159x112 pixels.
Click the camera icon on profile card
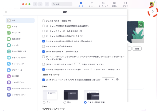coord(140,25)
